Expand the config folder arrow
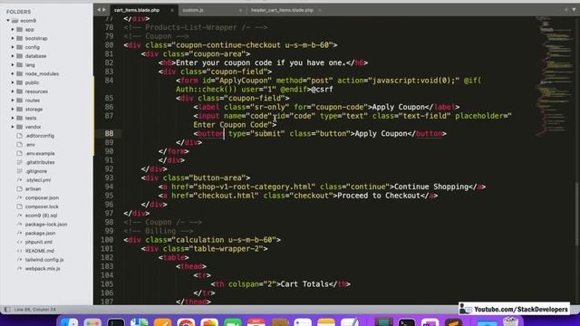Screen dimensions: 580x326 (13, 47)
